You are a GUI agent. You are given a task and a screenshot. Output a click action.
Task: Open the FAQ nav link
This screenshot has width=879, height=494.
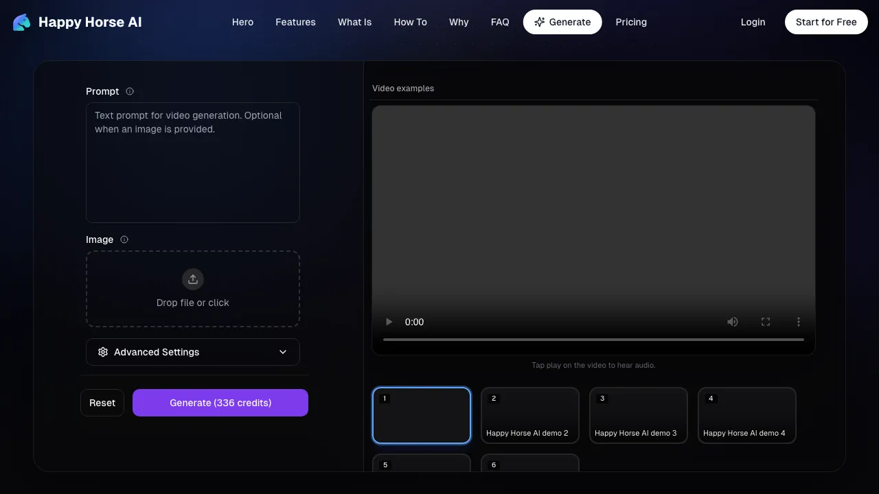coord(500,22)
